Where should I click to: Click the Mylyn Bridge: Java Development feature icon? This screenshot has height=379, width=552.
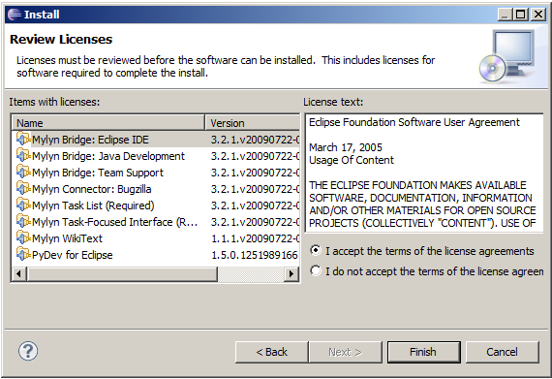(x=23, y=156)
